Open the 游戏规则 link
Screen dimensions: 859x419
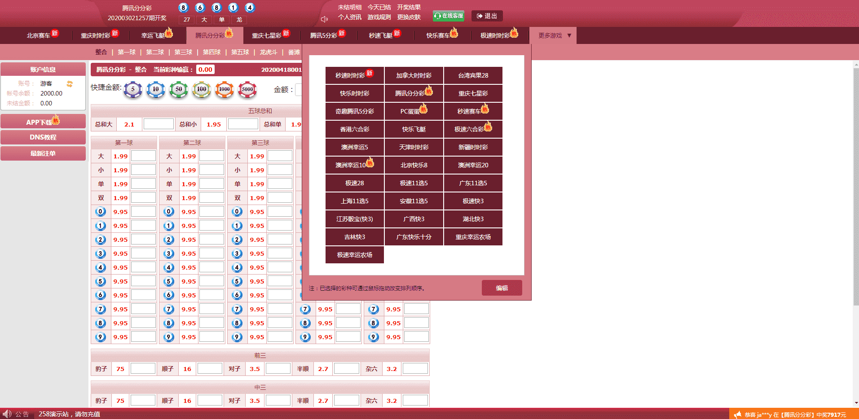coord(379,17)
